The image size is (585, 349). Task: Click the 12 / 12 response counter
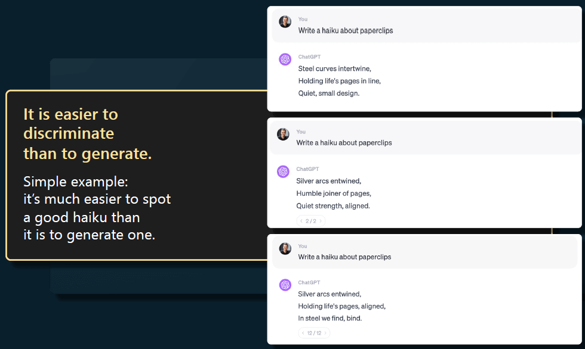[314, 334]
